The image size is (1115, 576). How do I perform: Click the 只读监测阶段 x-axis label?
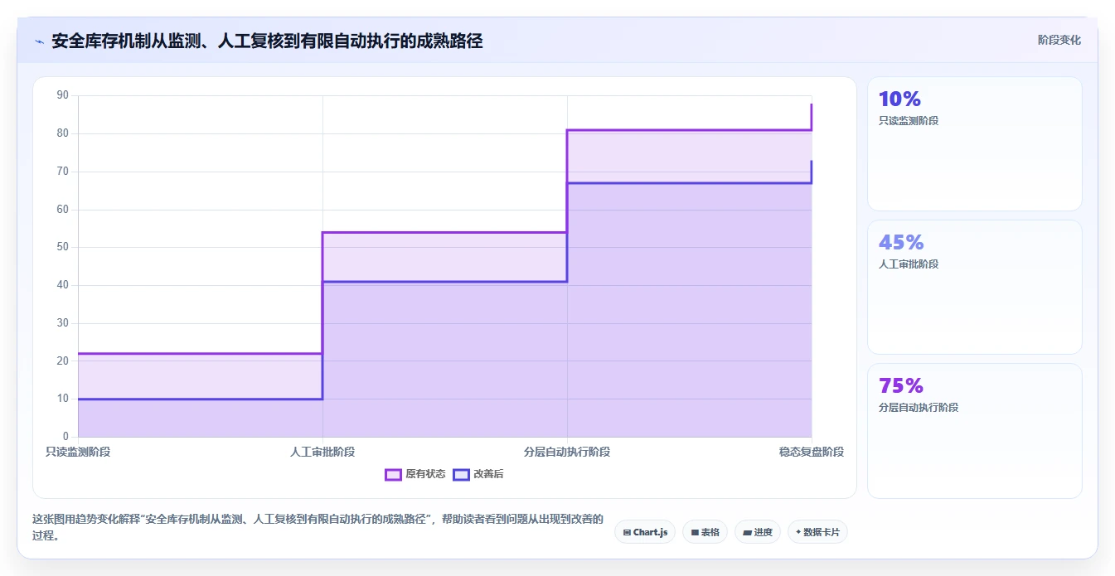click(x=78, y=452)
